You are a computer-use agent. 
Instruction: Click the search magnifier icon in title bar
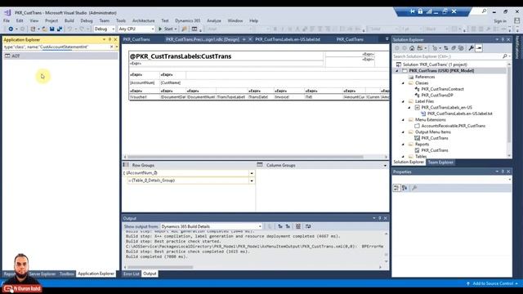click(484, 11)
